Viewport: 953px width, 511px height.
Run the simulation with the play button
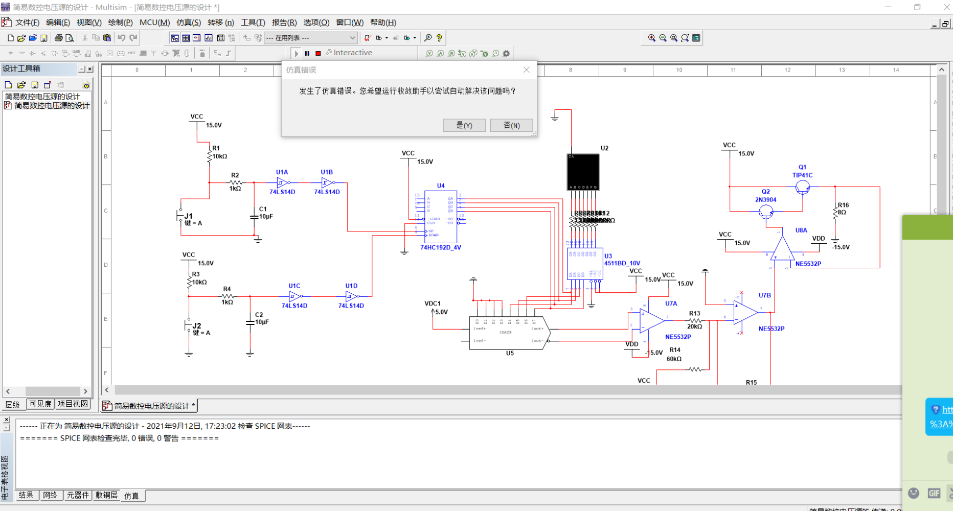pyautogui.click(x=297, y=53)
